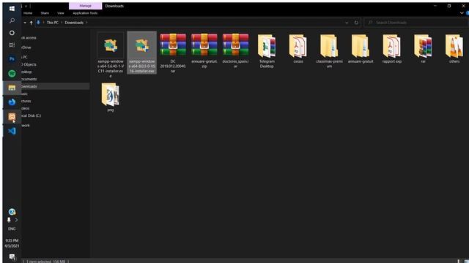
Task: Expand hidden system tray icons chevron
Action: tap(16, 220)
